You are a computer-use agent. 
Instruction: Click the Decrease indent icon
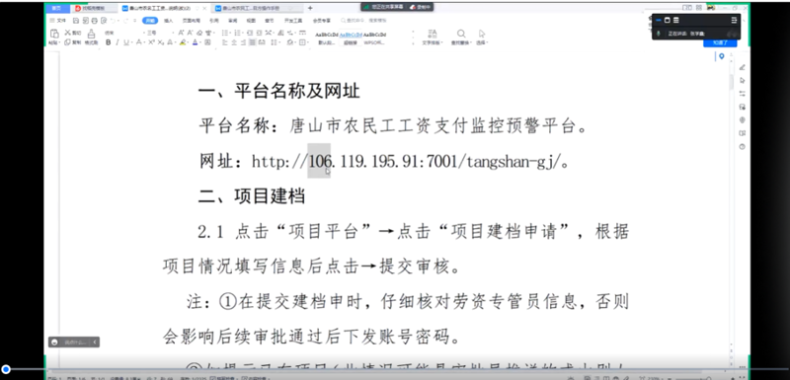point(250,33)
